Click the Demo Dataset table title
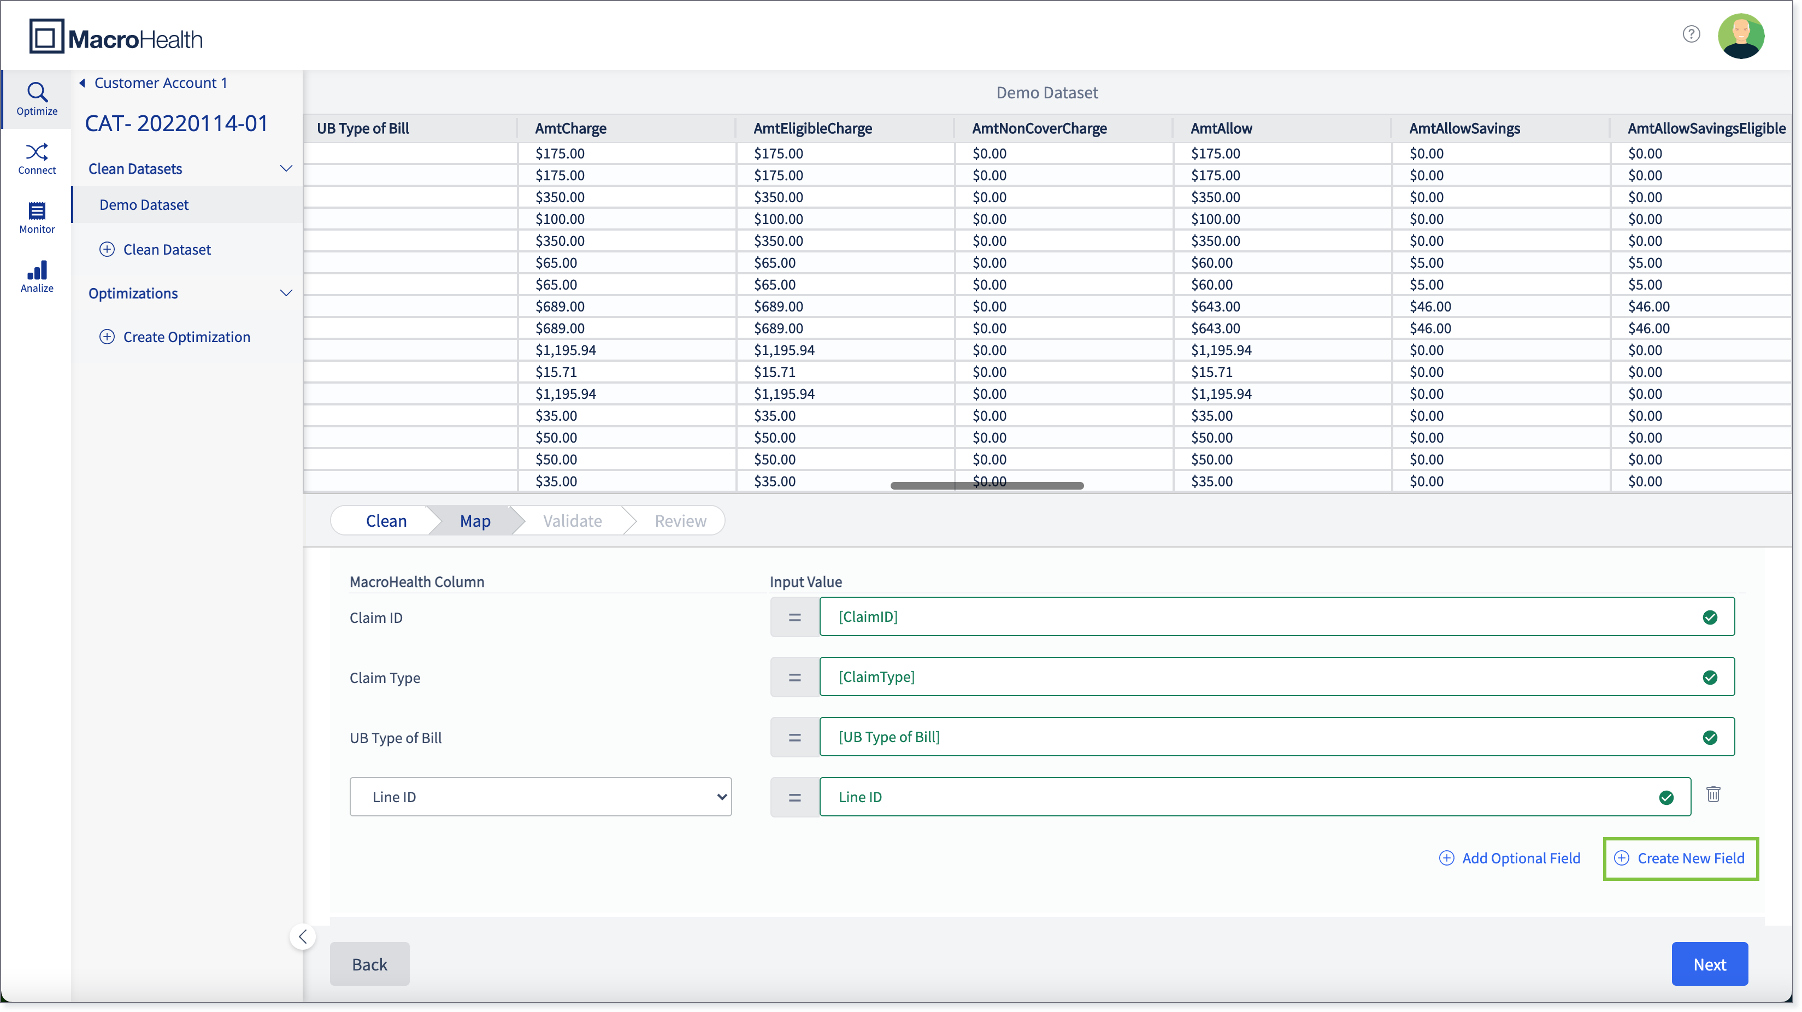 [1047, 92]
